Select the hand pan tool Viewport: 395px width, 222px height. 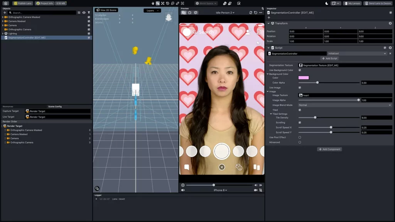pos(153,3)
